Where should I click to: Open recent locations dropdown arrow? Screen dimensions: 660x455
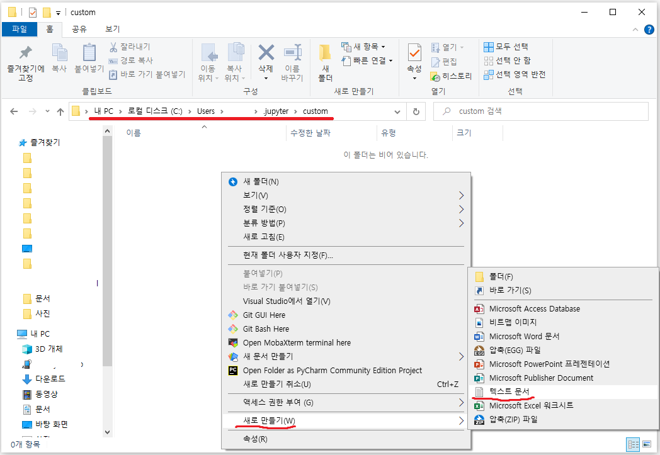pyautogui.click(x=47, y=111)
